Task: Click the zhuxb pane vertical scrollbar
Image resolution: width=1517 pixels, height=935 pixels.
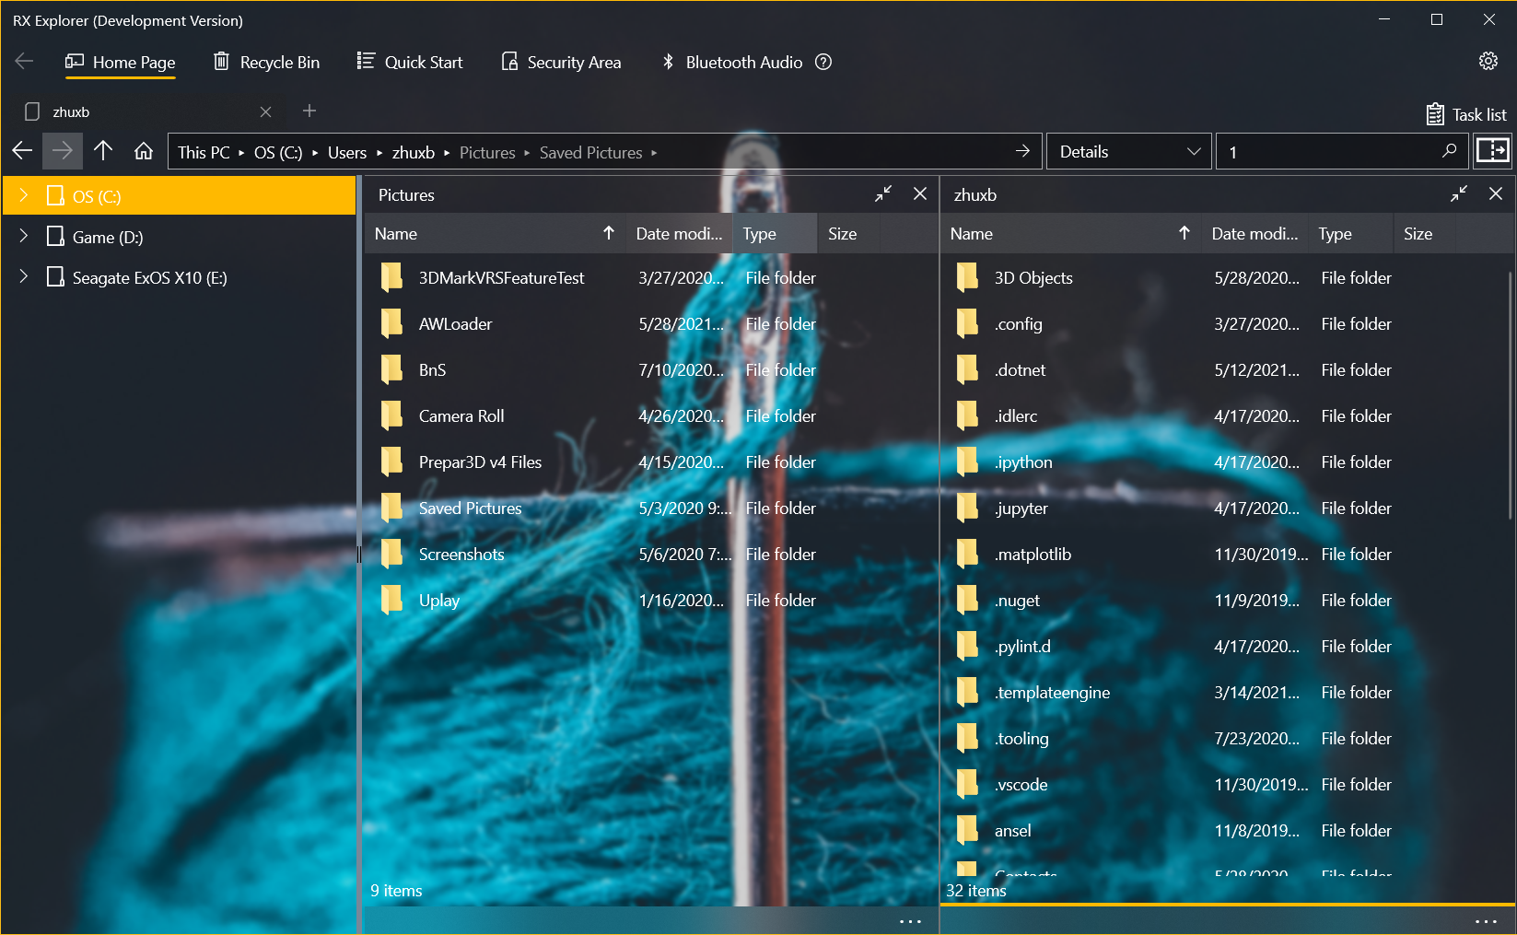Action: 1510,396
